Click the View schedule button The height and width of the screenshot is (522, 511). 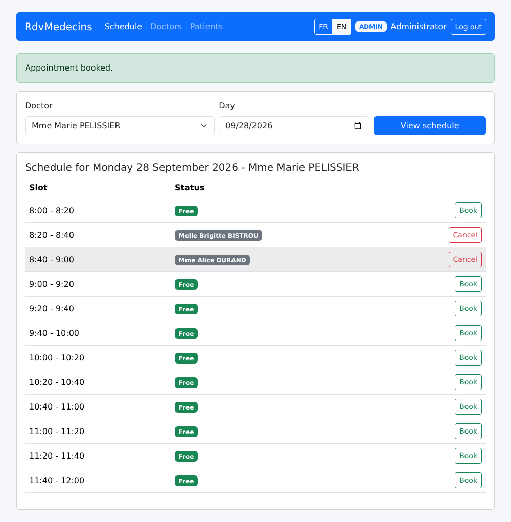[429, 125]
